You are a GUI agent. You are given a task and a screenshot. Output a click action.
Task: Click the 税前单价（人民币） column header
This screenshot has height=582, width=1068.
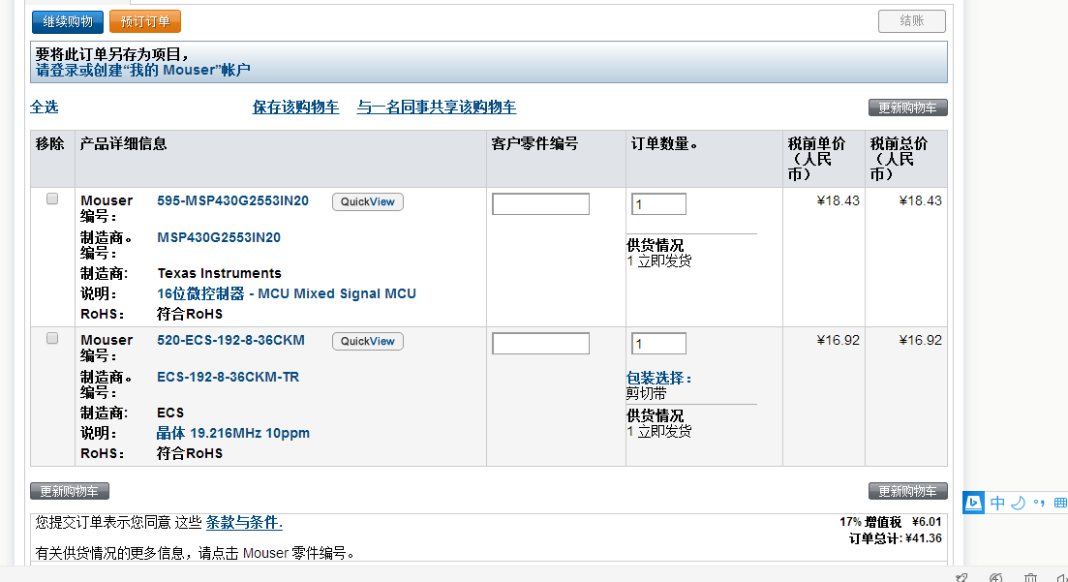click(816, 159)
